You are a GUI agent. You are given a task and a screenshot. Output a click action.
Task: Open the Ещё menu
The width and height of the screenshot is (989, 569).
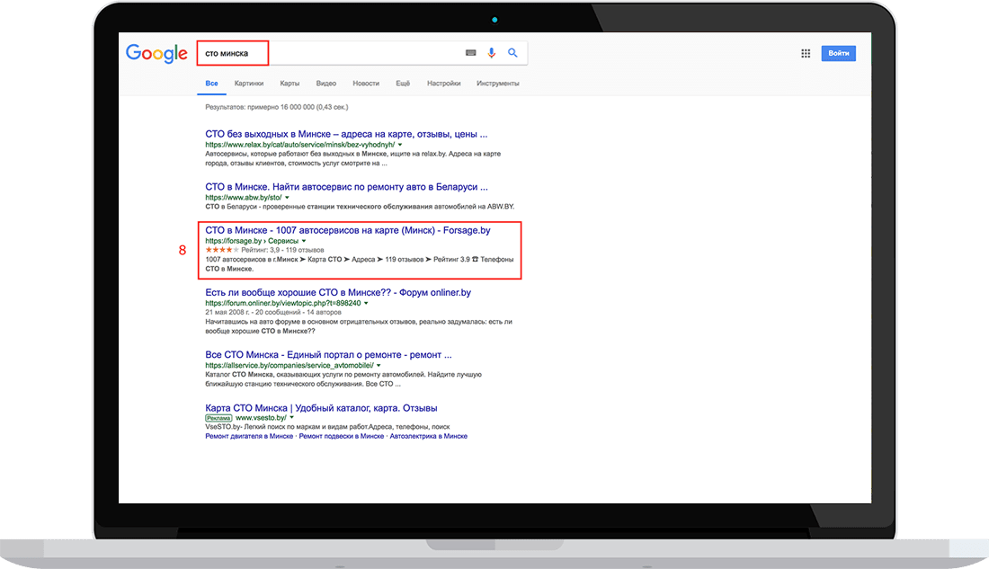[x=403, y=84]
